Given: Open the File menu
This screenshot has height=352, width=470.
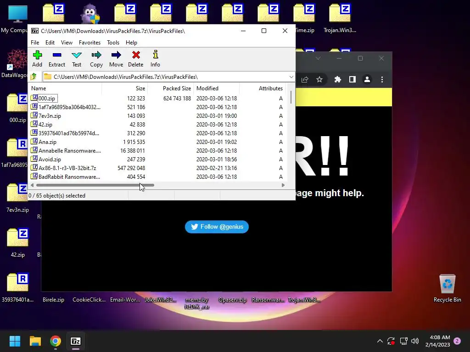Looking at the screenshot, I should (35, 43).
